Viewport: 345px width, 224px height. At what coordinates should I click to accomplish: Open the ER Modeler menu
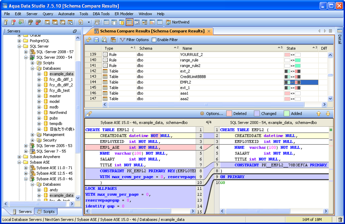[124, 14]
